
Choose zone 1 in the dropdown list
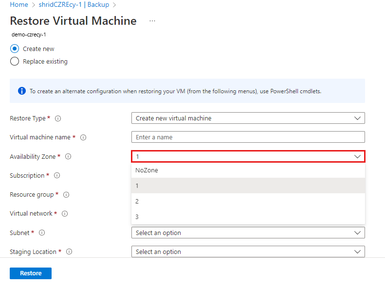coord(248,185)
